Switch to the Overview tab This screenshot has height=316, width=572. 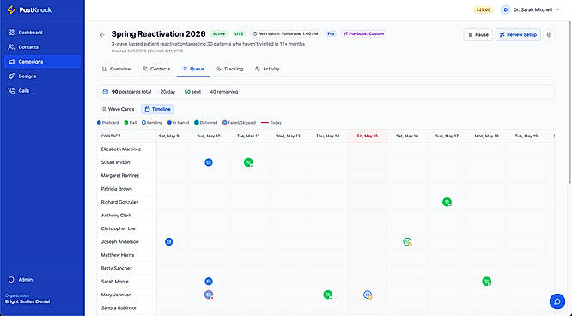point(116,69)
